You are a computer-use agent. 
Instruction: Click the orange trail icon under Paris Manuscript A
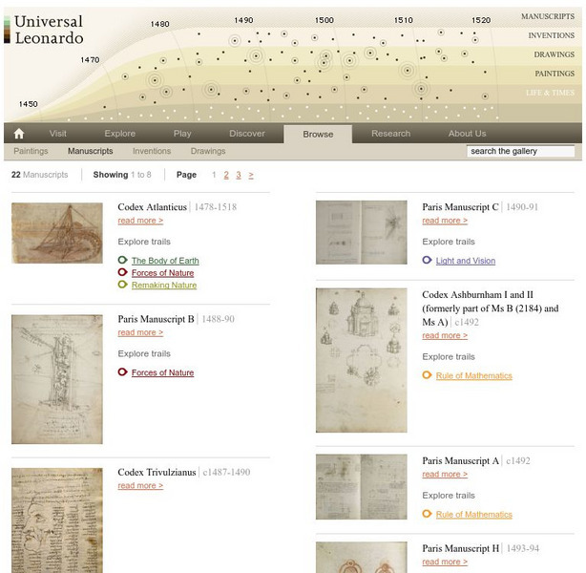tap(428, 514)
